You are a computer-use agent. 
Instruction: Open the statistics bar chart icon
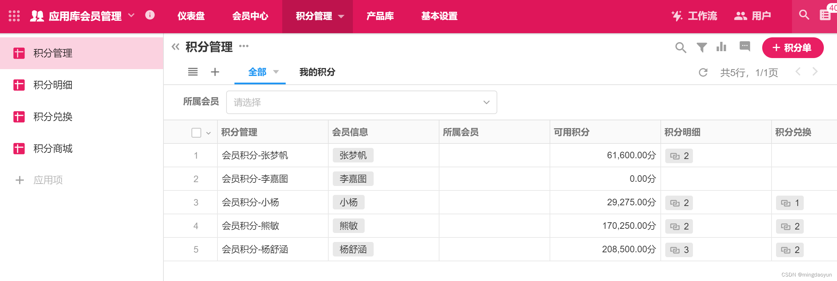pyautogui.click(x=721, y=47)
